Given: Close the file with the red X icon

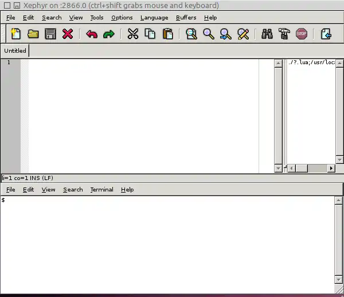Looking at the screenshot, I should [68, 34].
